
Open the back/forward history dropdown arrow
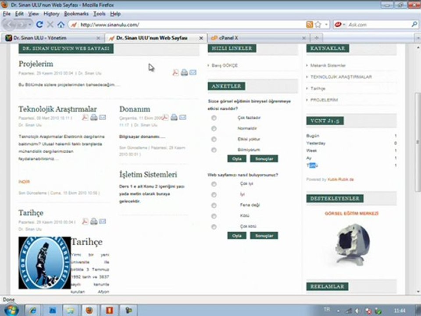29,25
